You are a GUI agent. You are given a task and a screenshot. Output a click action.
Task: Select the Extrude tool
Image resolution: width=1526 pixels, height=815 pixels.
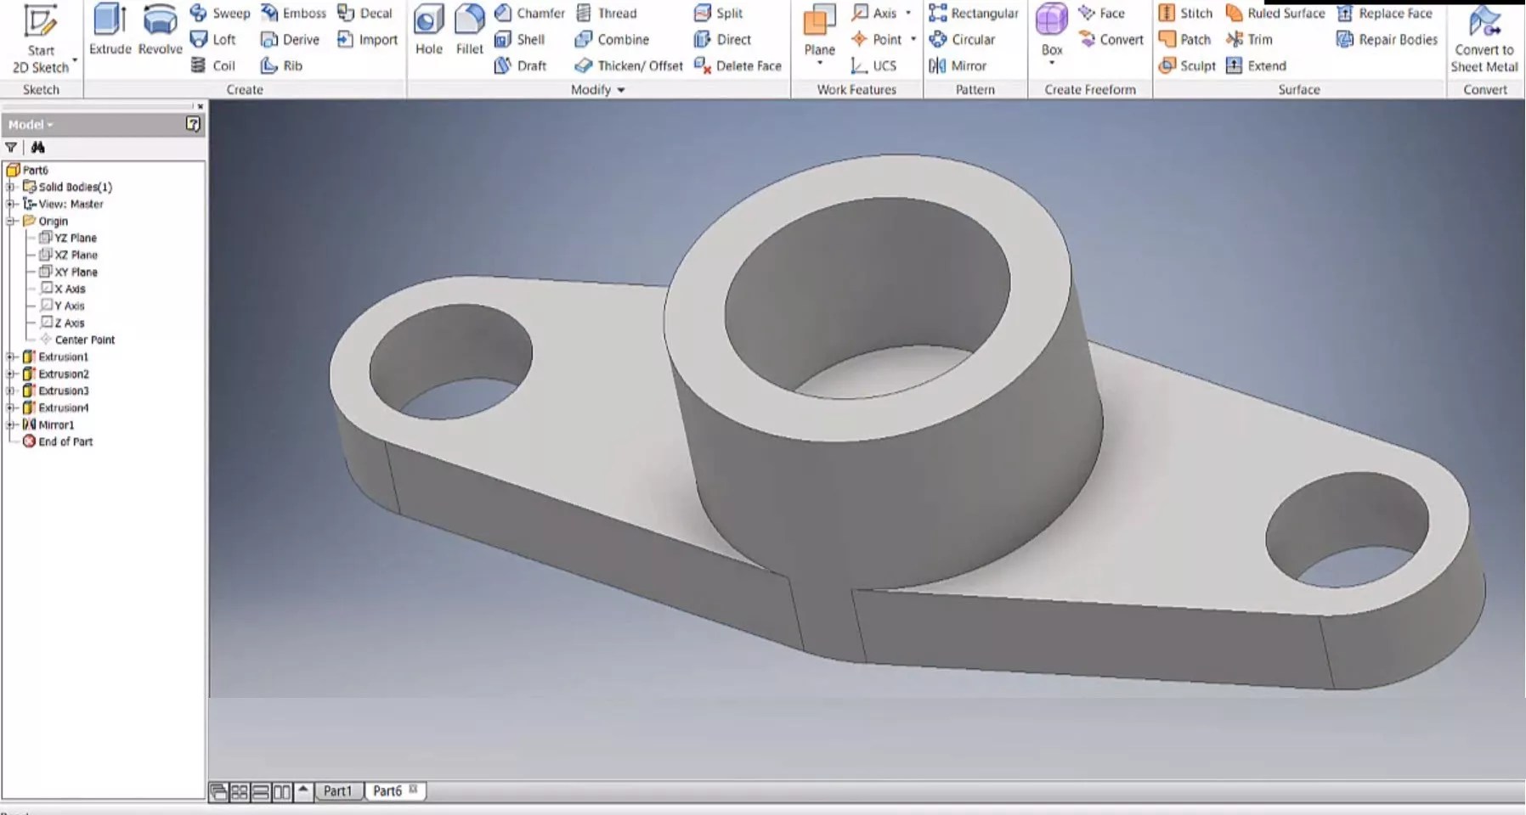(x=110, y=31)
